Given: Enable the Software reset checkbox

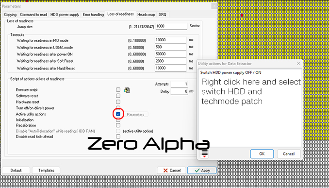Looking at the screenshot, I should click(118, 96).
